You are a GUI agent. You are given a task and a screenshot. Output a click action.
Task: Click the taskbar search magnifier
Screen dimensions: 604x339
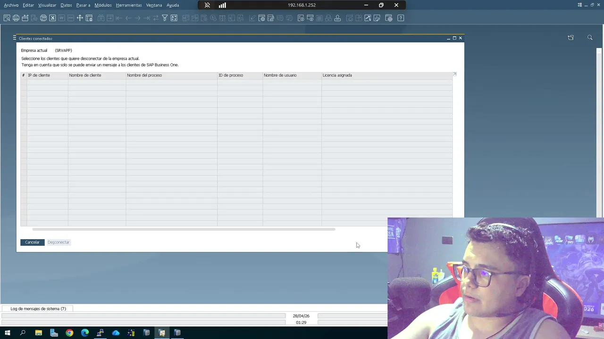(x=23, y=333)
